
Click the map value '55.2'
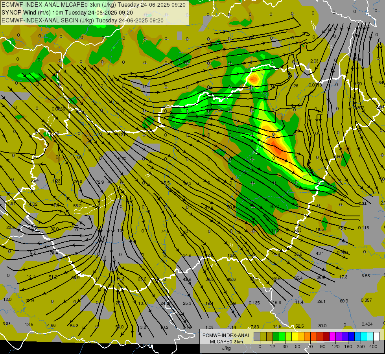pyautogui.click(x=77, y=206)
